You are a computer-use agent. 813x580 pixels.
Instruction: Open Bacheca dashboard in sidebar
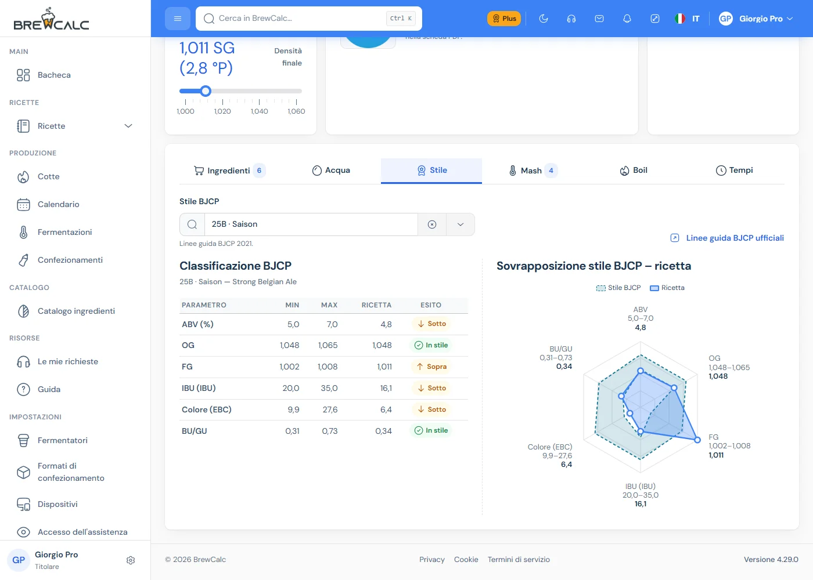(x=75, y=75)
